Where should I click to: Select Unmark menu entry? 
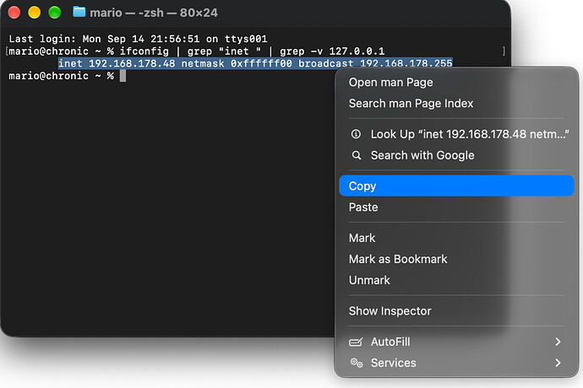(x=456, y=280)
